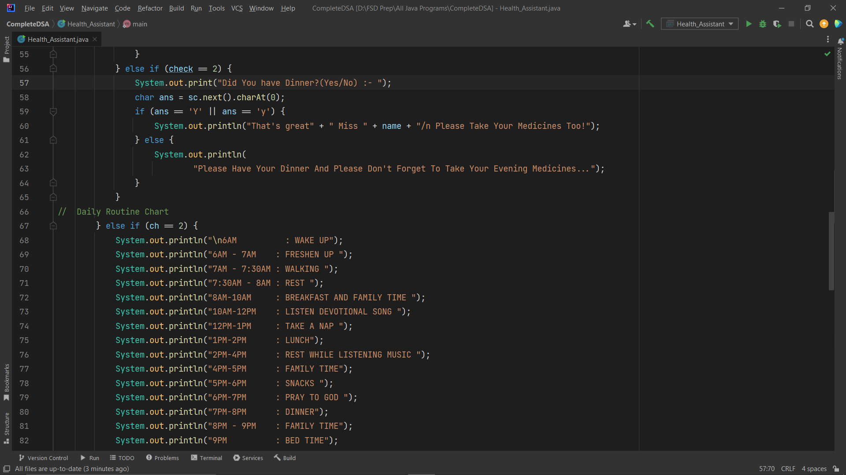Open Code With Me user icon
This screenshot has width=846, height=475.
tap(630, 24)
